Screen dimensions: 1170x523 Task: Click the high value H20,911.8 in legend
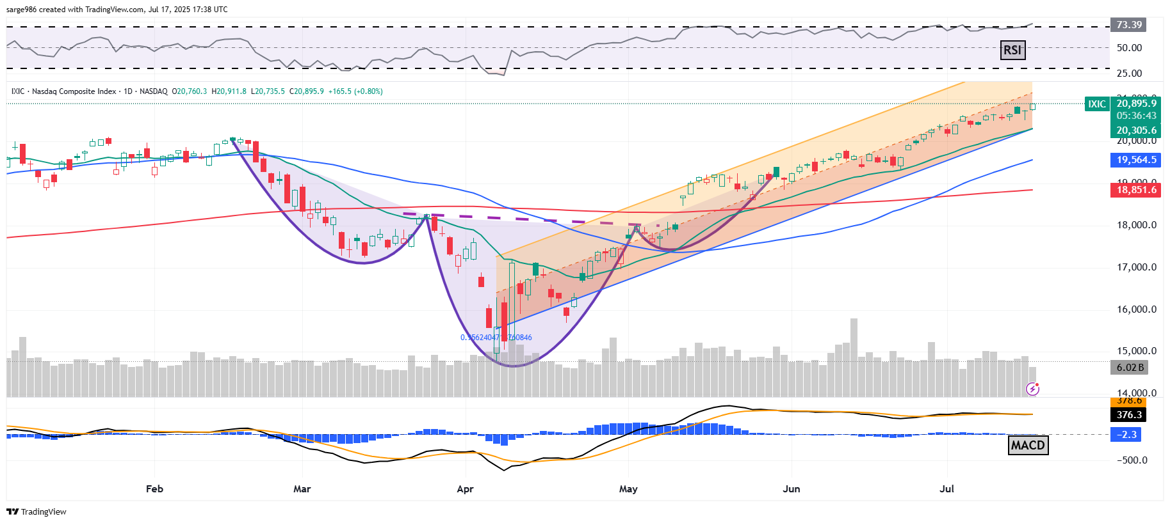[x=229, y=91]
